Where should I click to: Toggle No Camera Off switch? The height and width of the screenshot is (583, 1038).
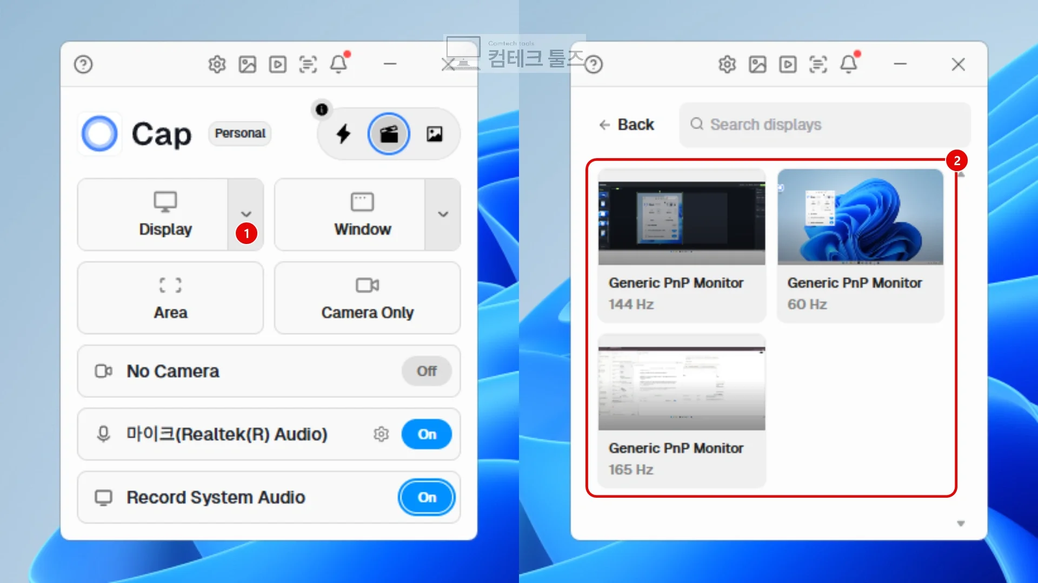[x=427, y=371]
